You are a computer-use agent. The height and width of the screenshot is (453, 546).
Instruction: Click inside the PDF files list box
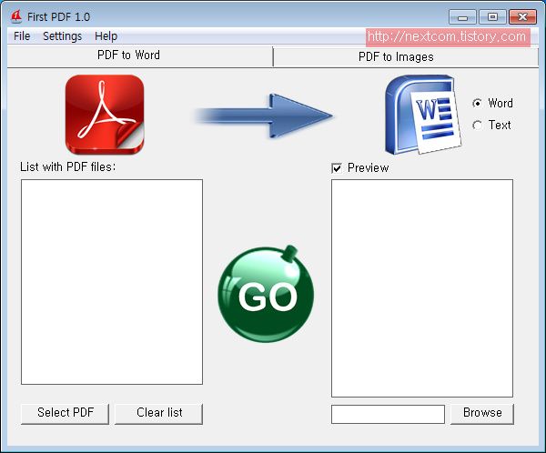coord(112,282)
